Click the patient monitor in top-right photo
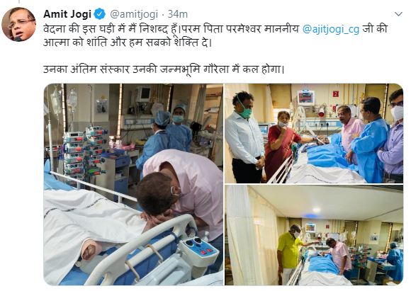 point(305,98)
